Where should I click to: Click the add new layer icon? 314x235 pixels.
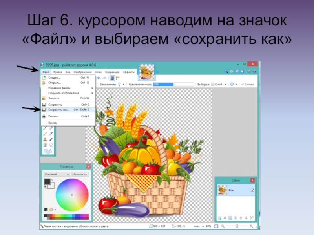click(x=220, y=217)
